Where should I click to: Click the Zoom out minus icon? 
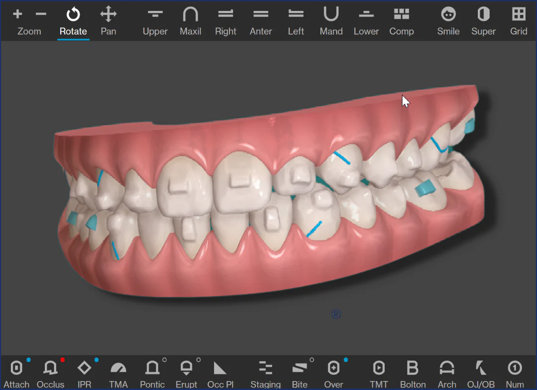click(41, 14)
